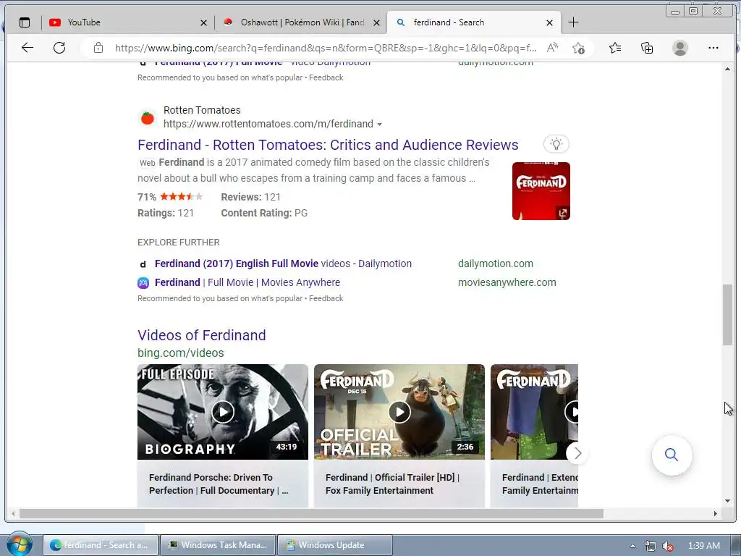The width and height of the screenshot is (741, 556).
Task: Open the tab actions menu icon
Action: coord(24,22)
